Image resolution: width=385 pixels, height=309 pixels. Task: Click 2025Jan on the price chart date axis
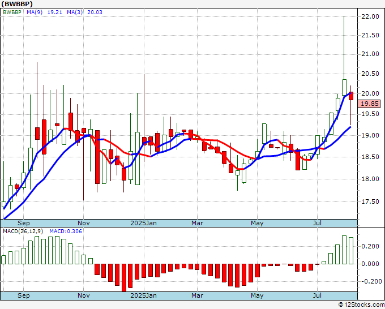pos(143,223)
